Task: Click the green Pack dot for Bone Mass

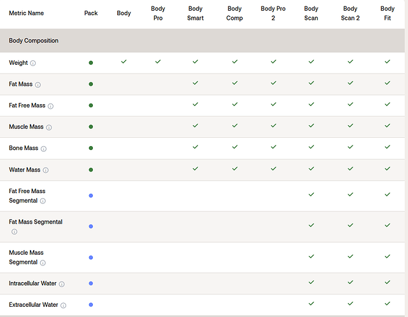Action: [91, 148]
